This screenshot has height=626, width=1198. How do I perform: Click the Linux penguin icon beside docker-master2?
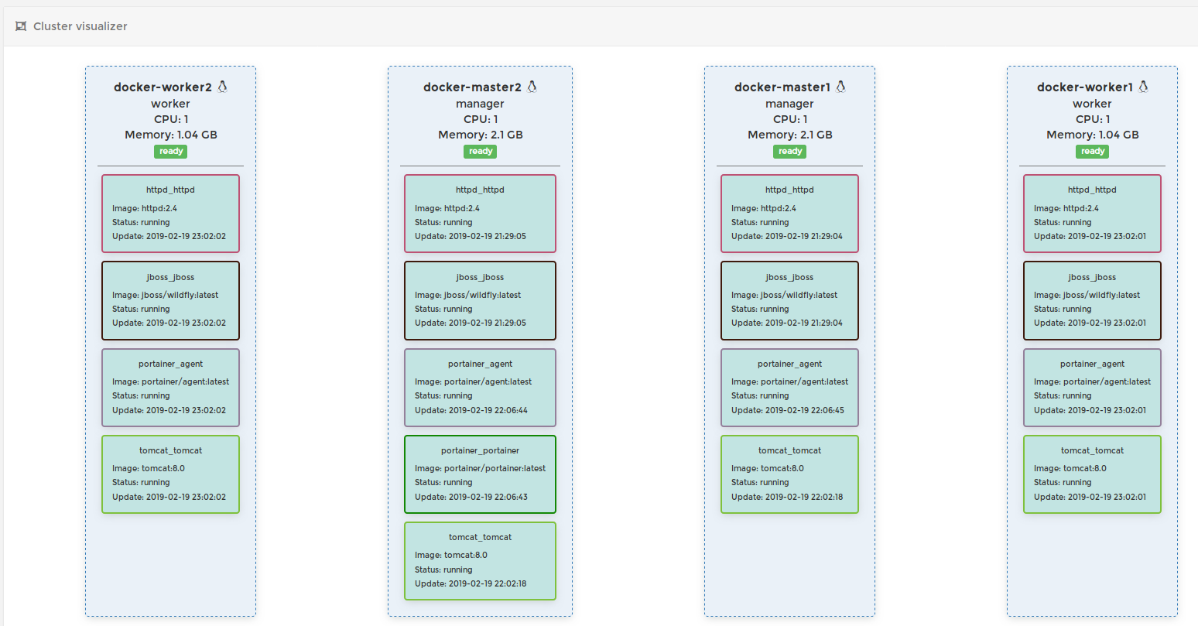coord(532,87)
